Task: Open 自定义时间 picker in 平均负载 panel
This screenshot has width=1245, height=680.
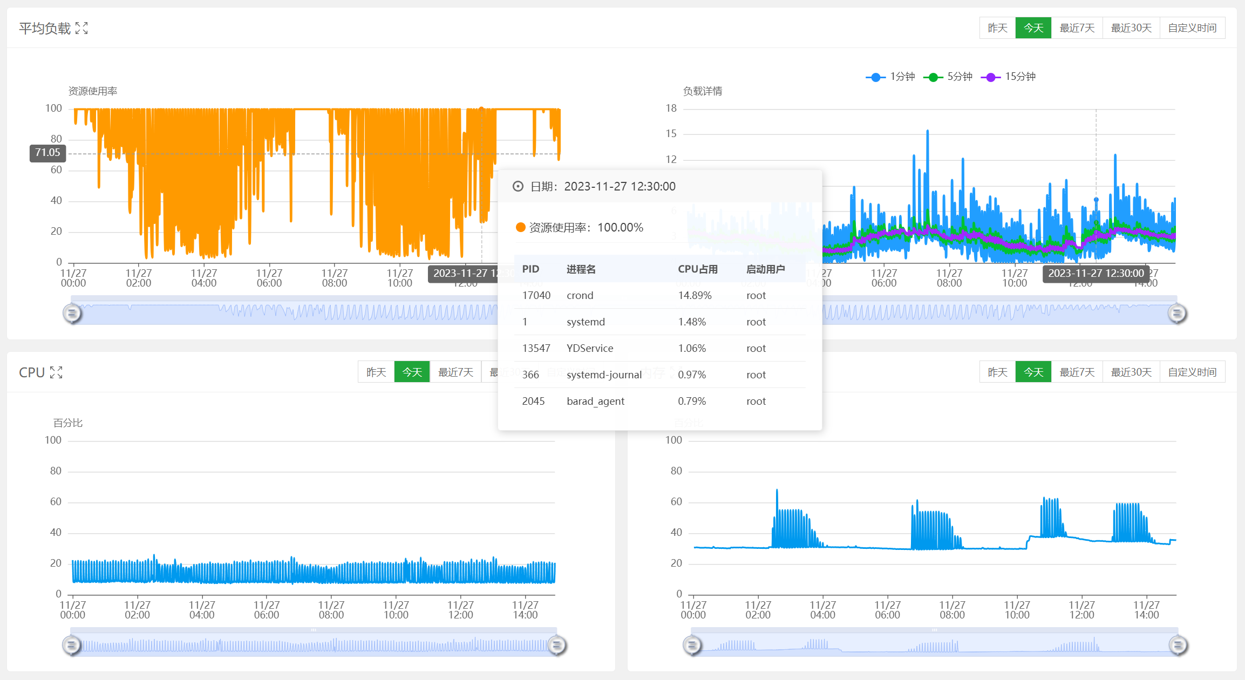Action: coord(1192,28)
